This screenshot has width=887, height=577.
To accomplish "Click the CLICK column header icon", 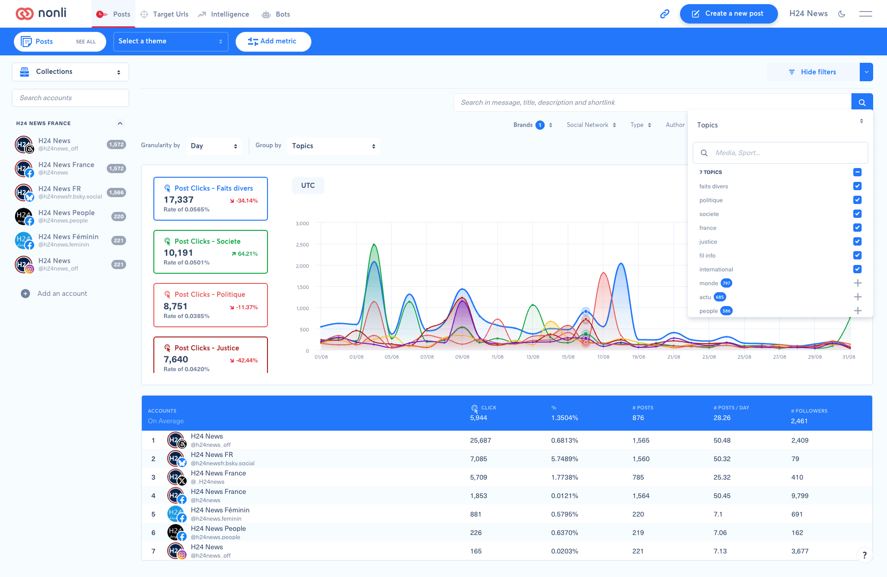I will pos(474,408).
